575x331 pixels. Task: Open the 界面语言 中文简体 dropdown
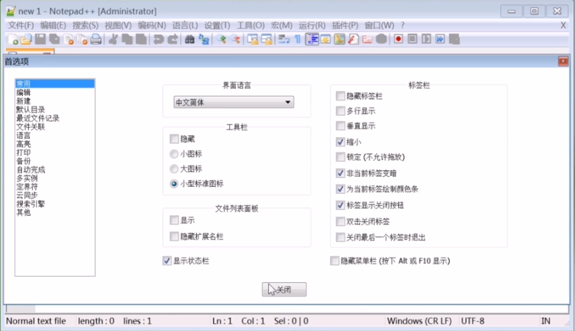[234, 102]
